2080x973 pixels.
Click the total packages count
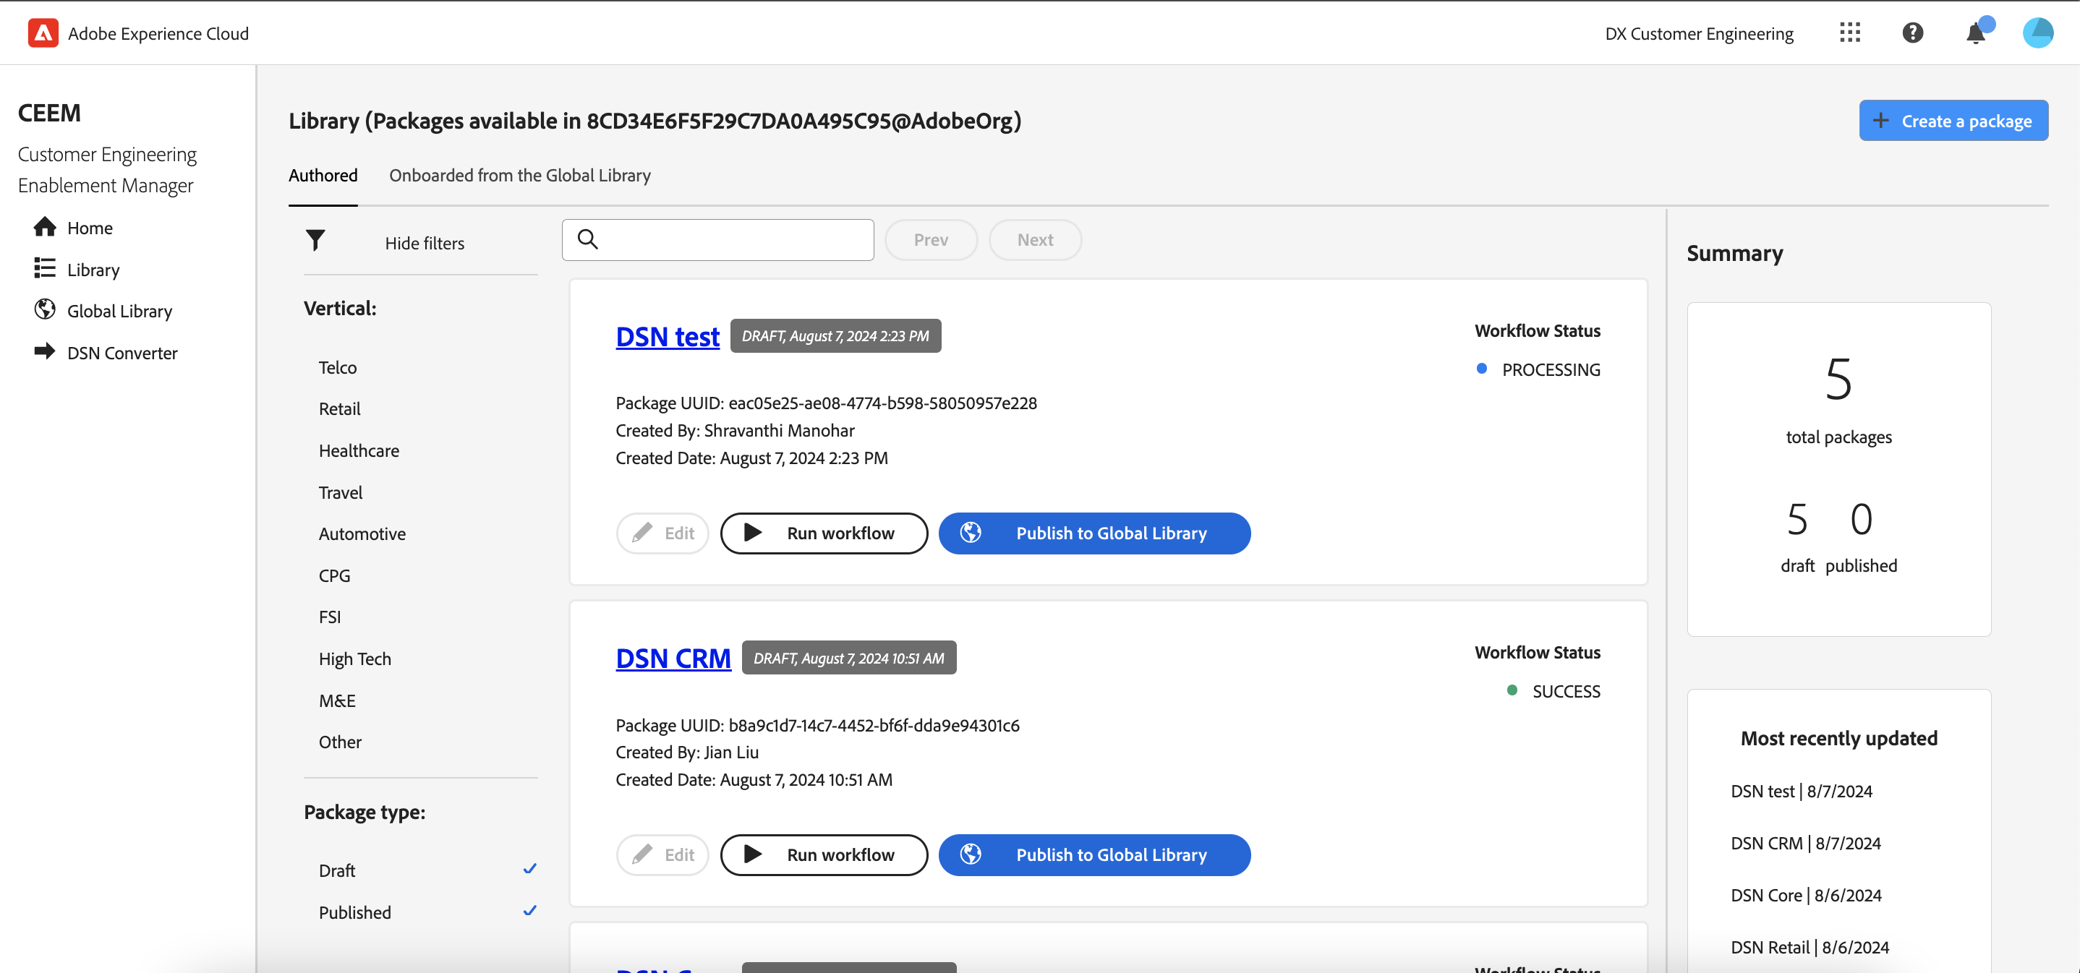1838,380
